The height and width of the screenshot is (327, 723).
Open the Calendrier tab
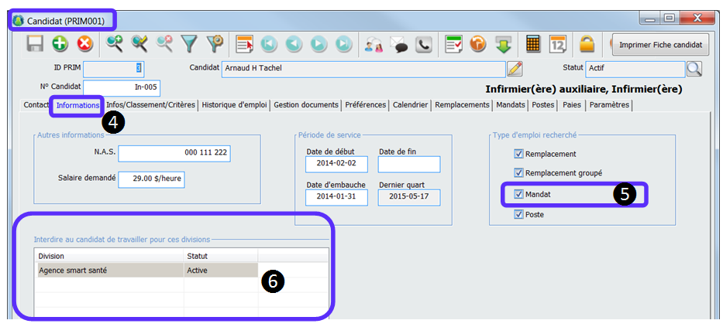410,105
